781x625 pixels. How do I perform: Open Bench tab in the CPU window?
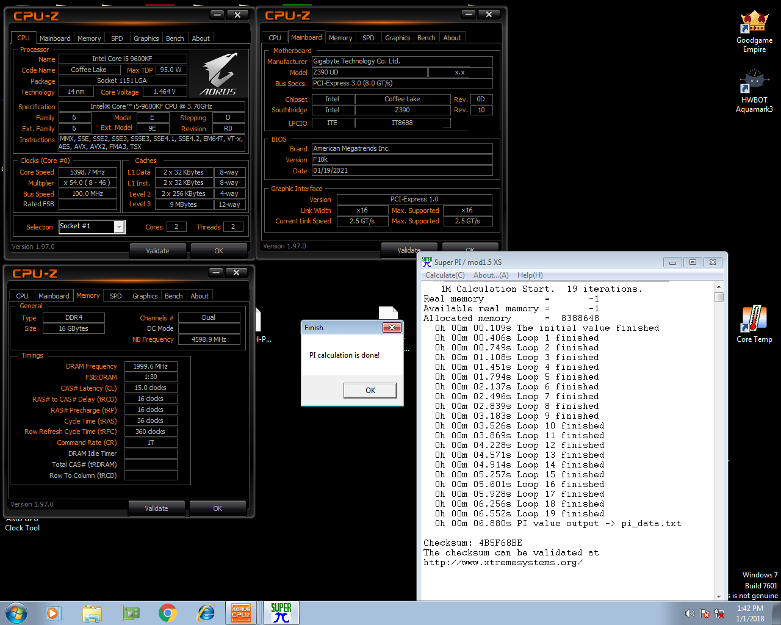tap(175, 38)
